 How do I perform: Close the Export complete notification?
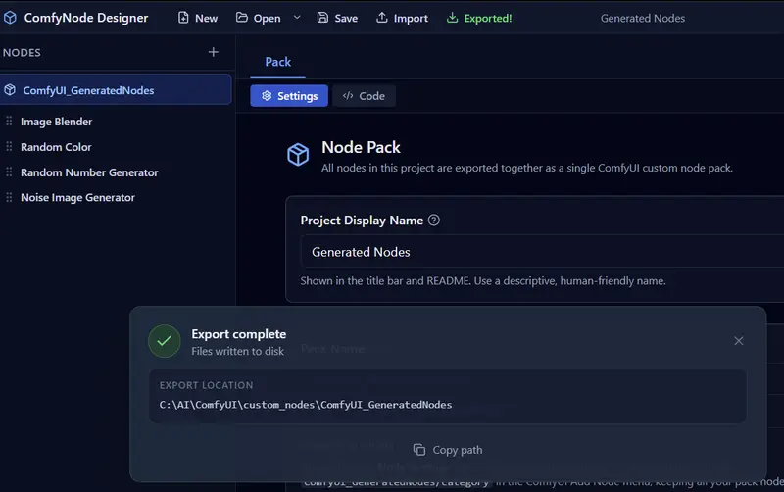coord(739,341)
